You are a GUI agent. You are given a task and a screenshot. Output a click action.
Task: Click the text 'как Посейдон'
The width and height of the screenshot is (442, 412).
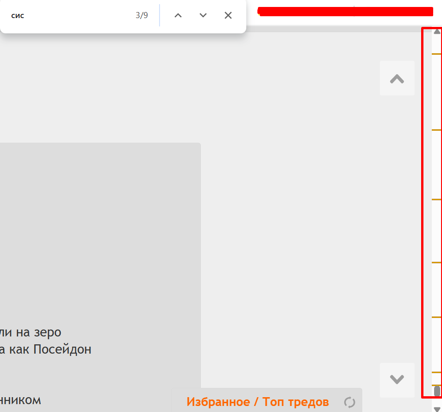tap(50, 349)
